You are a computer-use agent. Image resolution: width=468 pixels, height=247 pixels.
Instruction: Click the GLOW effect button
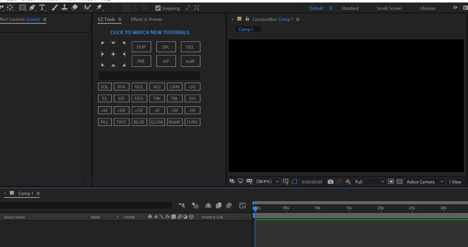157,122
